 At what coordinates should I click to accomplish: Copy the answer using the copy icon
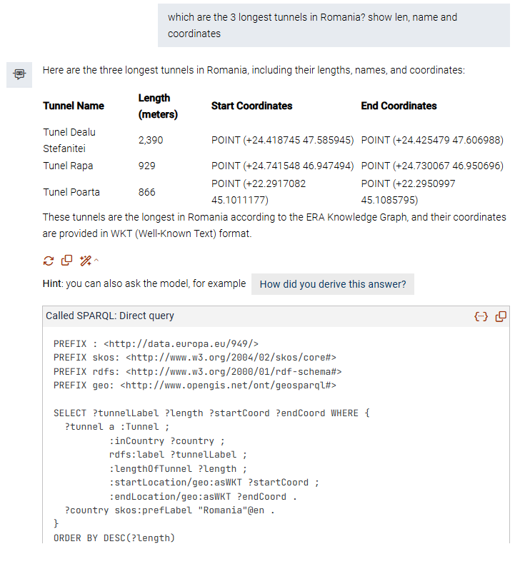[66, 259]
